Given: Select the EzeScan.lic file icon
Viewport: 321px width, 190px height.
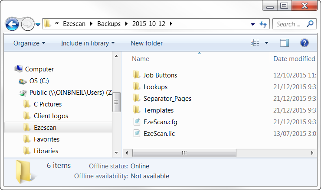Looking at the screenshot, I should pos(137,133).
